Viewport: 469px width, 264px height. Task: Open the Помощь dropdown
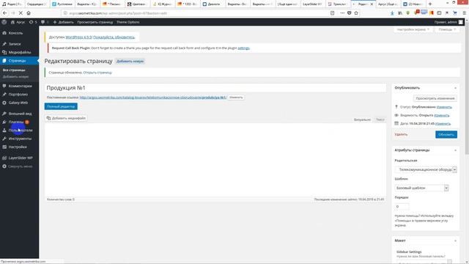(x=447, y=29)
